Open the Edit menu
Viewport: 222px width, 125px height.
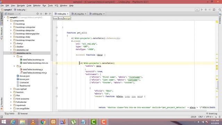(x=7, y=6)
